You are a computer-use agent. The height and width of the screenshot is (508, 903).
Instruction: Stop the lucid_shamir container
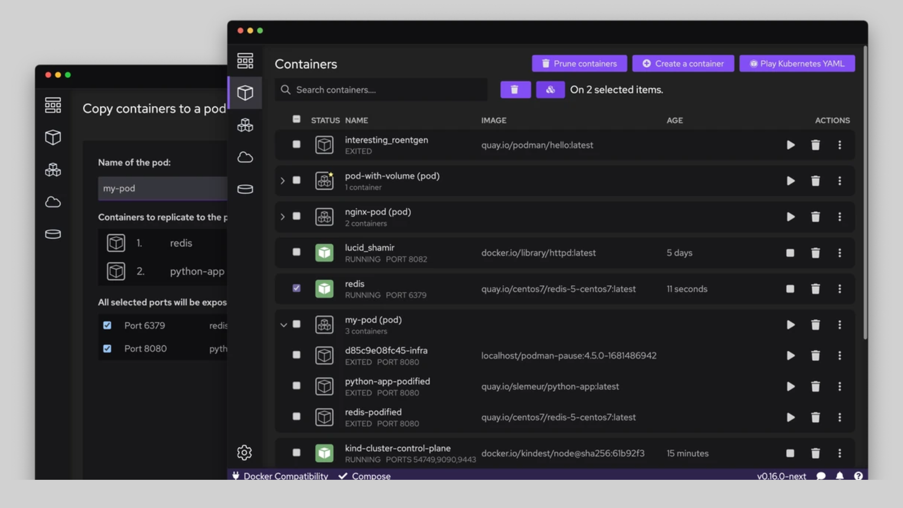coord(790,253)
